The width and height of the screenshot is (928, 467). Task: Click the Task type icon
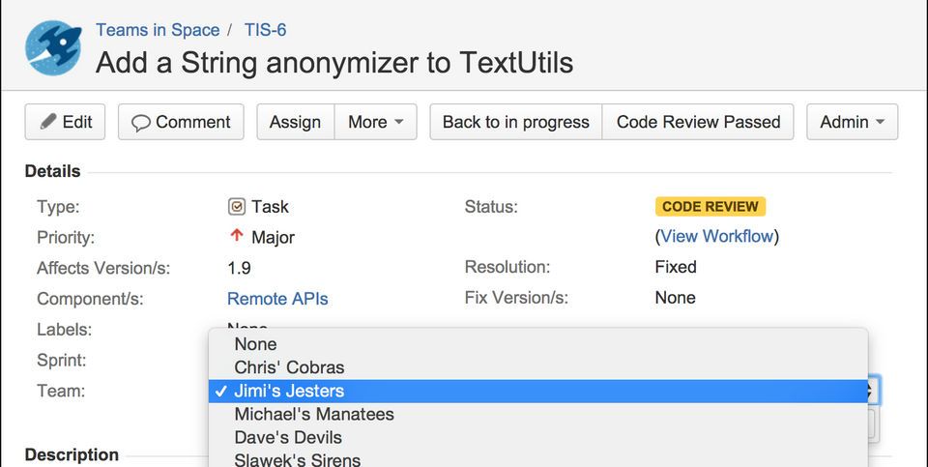click(236, 206)
